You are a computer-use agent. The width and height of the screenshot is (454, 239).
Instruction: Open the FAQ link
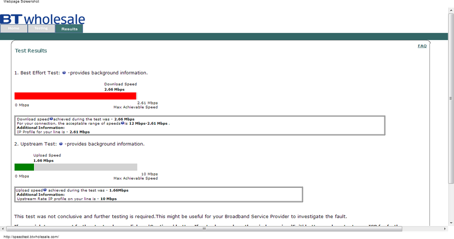[x=422, y=46]
